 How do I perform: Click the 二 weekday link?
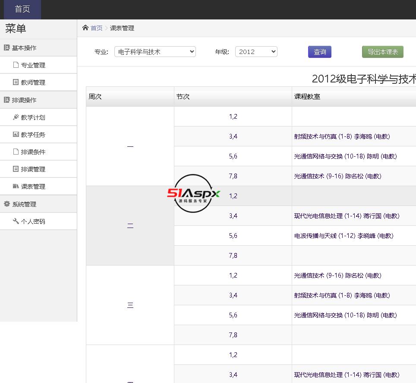tap(130, 226)
